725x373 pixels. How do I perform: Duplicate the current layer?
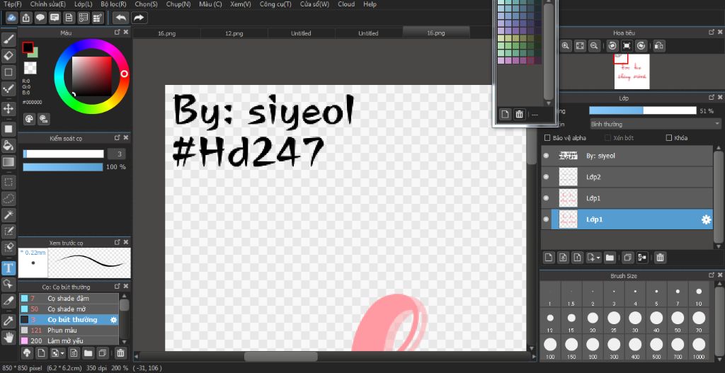(x=627, y=258)
